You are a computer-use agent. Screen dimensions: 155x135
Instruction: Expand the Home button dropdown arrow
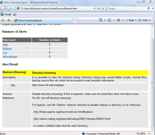coord(105,20)
